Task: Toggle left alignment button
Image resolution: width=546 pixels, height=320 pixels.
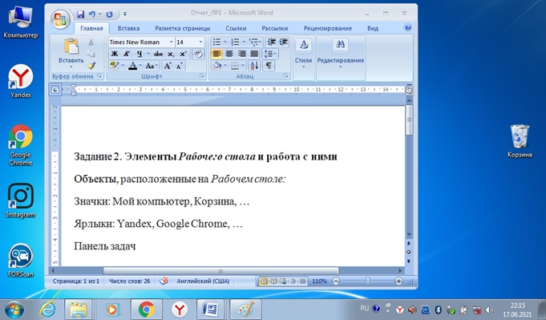Action: pyautogui.click(x=216, y=54)
